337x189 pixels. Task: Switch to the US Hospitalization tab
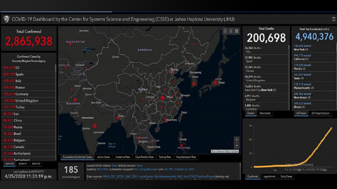321,113
